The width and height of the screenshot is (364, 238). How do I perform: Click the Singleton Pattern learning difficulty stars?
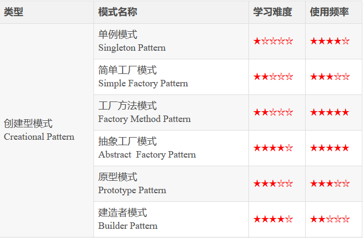[273, 42]
